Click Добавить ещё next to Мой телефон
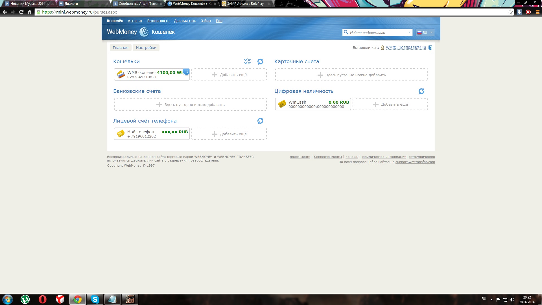This screenshot has height=305, width=542. pos(229,134)
